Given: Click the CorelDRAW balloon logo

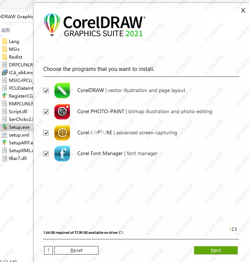Looking at the screenshot, I should click(x=52, y=24).
